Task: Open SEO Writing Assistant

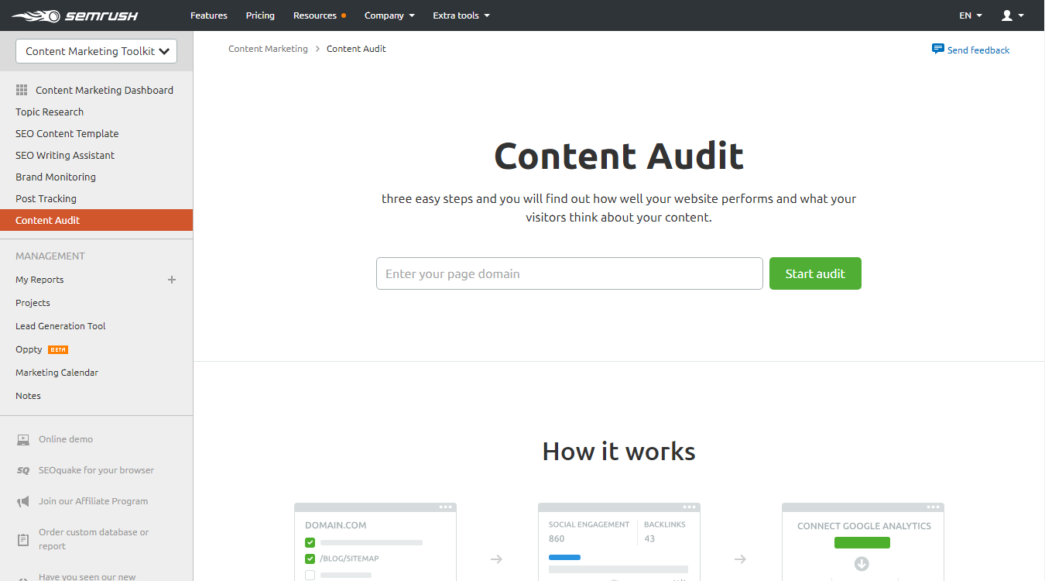Action: (65, 155)
